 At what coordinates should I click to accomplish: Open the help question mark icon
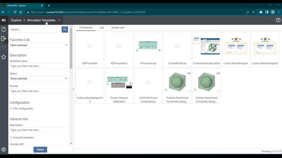[x=278, y=20]
